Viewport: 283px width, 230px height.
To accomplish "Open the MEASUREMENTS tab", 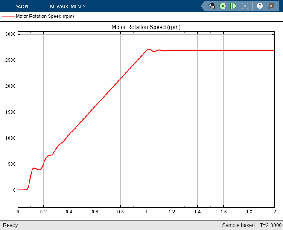I will coord(68,6).
